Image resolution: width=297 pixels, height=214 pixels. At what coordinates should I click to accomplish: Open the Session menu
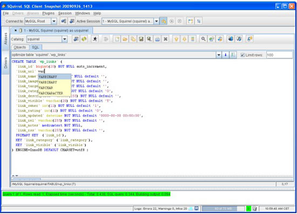pos(65,13)
